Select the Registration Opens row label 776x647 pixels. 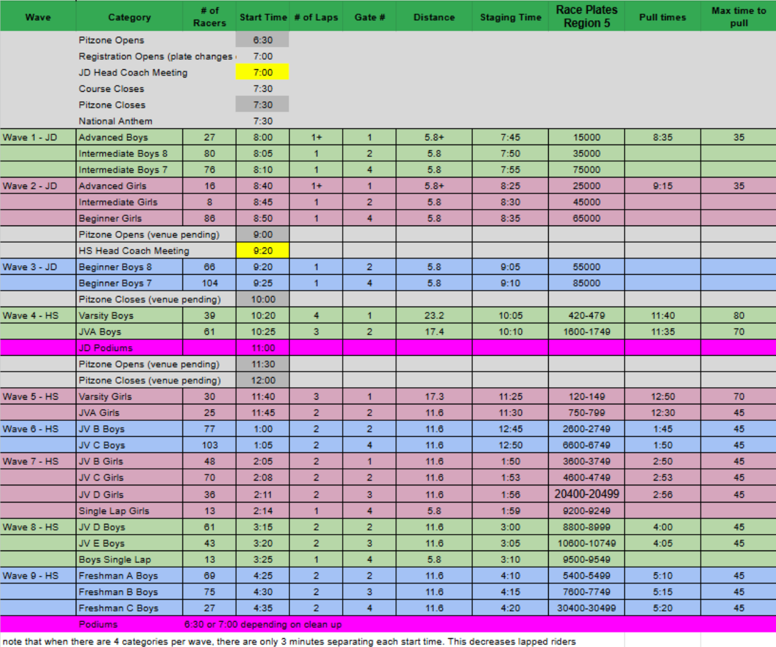[x=156, y=56]
